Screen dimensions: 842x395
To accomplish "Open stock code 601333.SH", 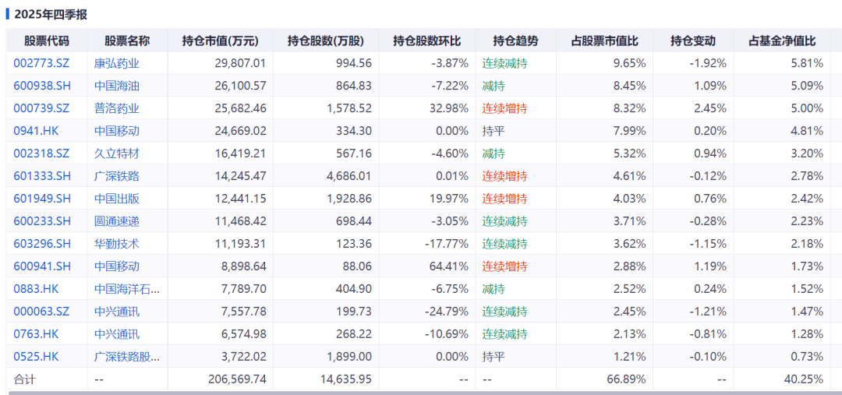I will pos(42,176).
